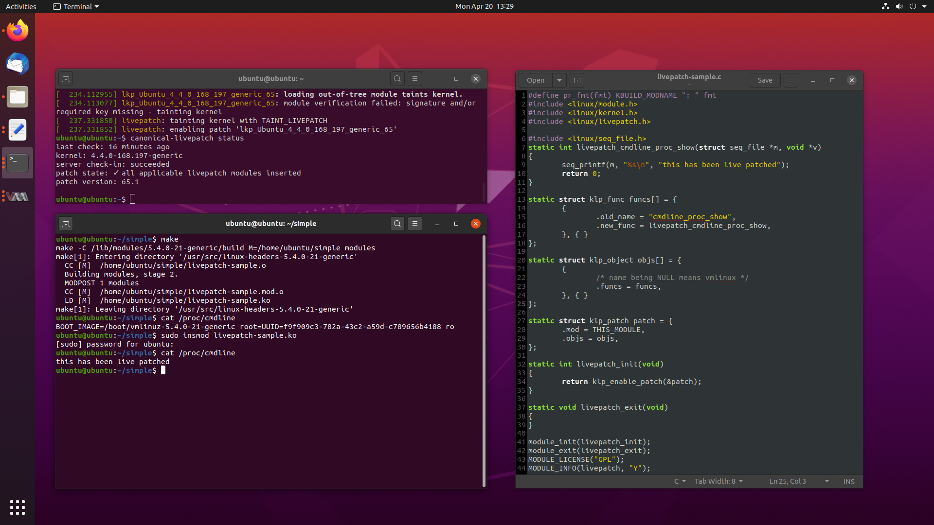This screenshot has width=934, height=525.
Task: Click 'sudo insmod livepatch-sample.ko' command text
Action: 229,335
